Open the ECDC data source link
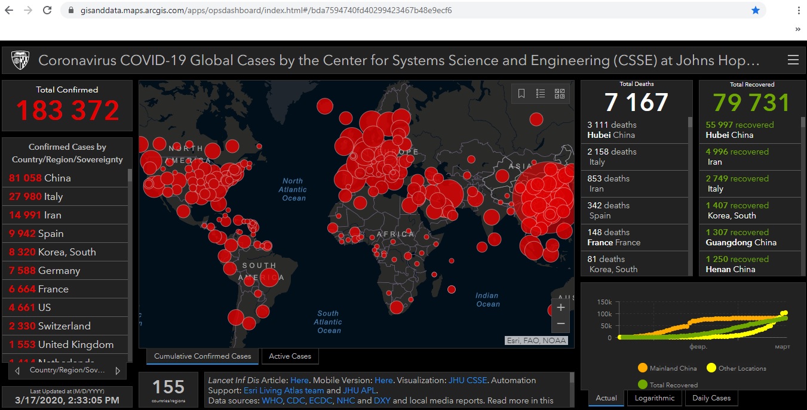807x410 pixels. pyautogui.click(x=320, y=400)
